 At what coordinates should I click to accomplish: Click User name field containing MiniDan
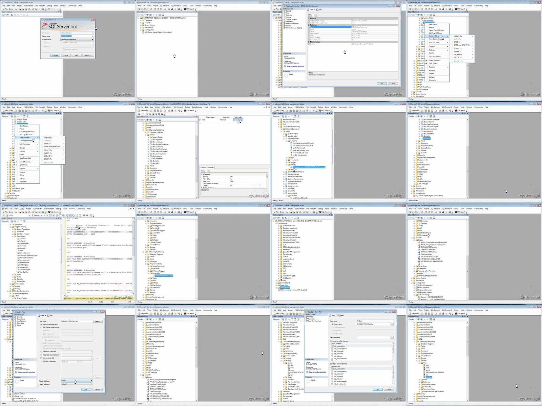click(375, 321)
